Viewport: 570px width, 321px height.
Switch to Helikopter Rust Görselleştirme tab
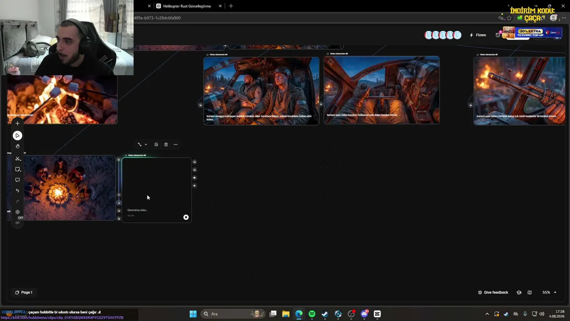187,6
